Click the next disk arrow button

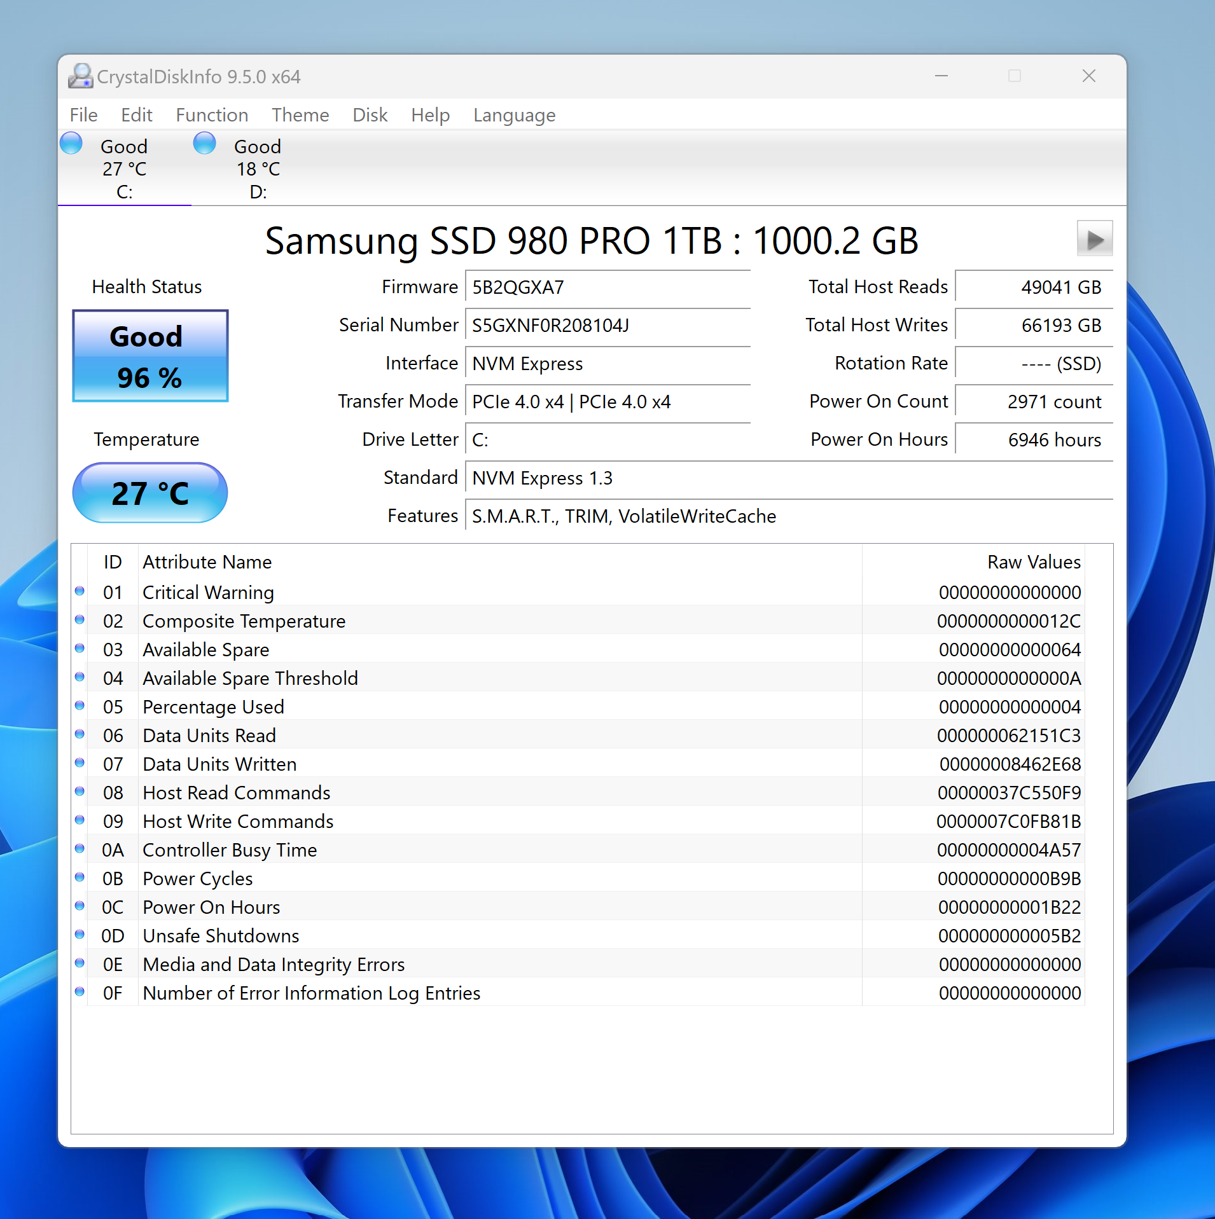click(x=1095, y=239)
